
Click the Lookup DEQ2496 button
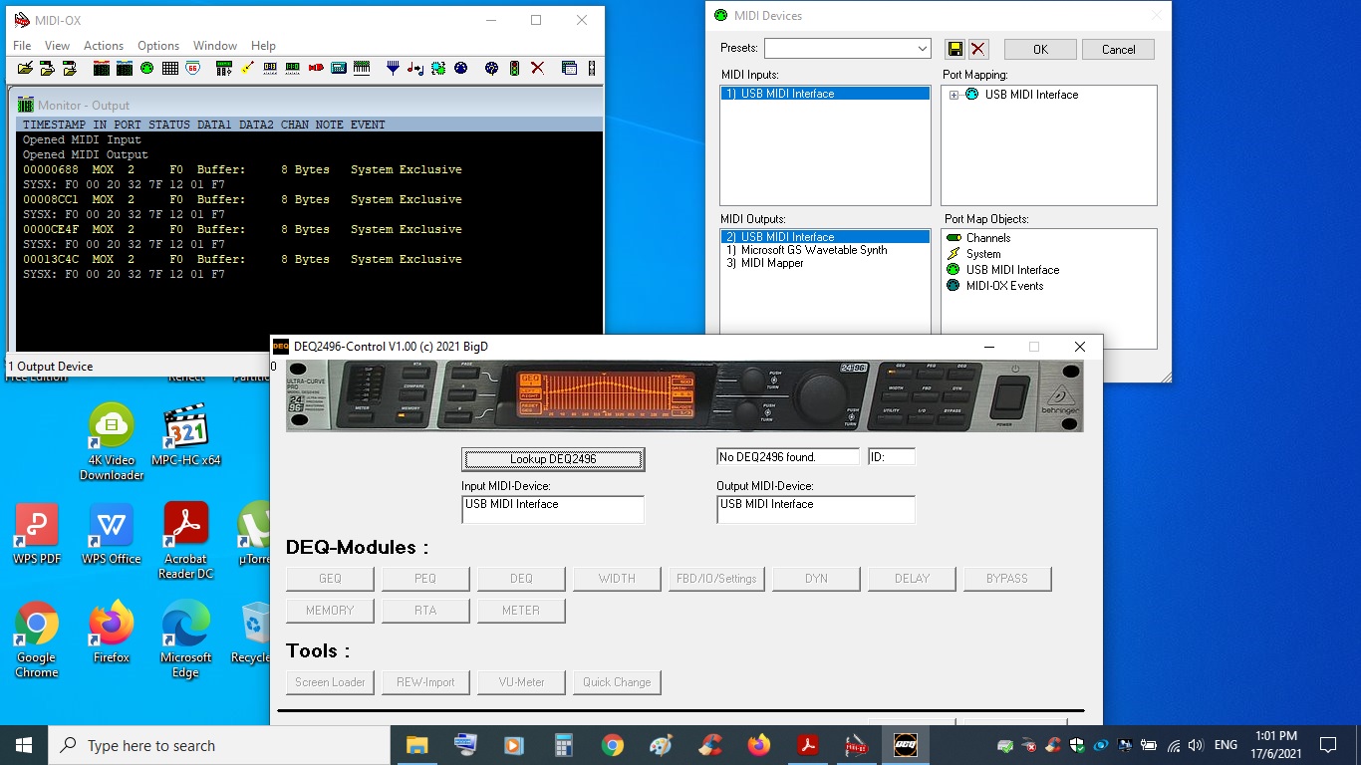[553, 459]
